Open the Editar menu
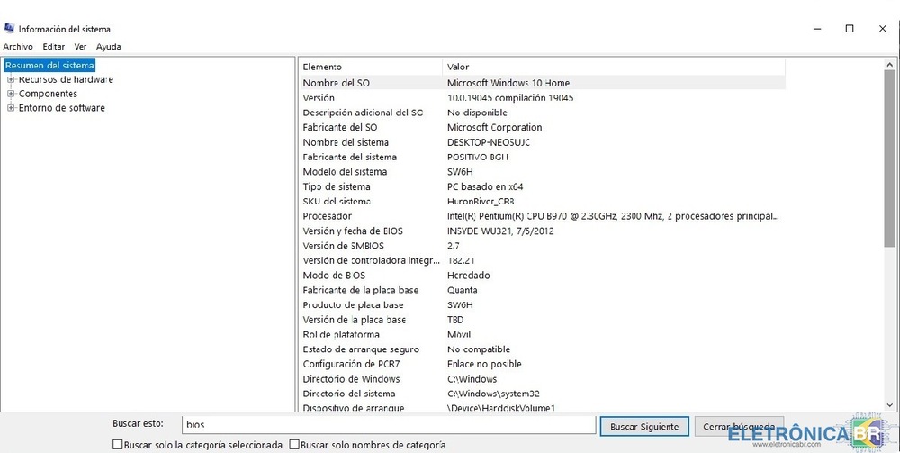Screen dimensions: 900x453 (54, 47)
